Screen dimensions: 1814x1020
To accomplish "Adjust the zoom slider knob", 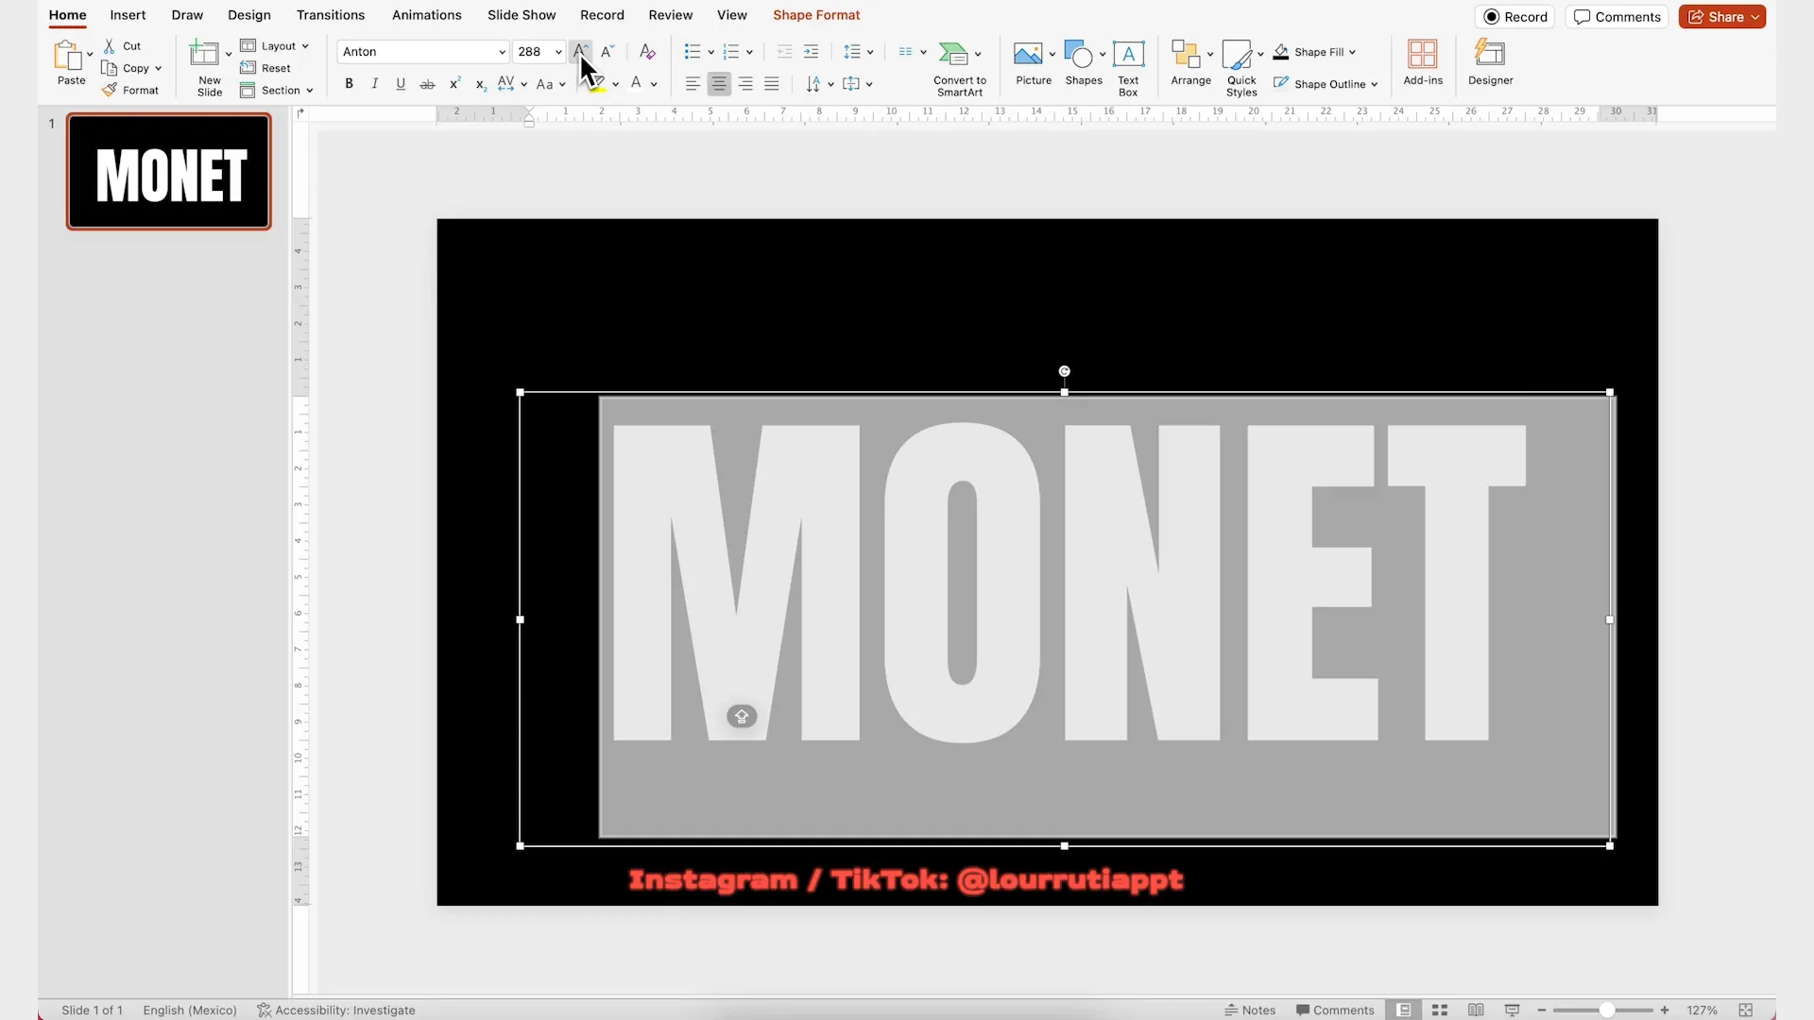I will point(1606,1010).
